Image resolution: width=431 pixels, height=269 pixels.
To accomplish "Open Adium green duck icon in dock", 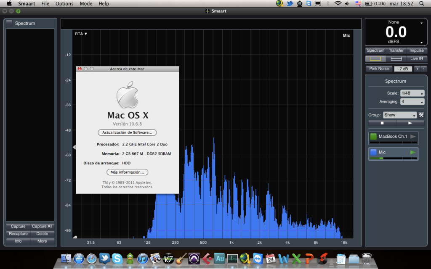I will click(130, 258).
